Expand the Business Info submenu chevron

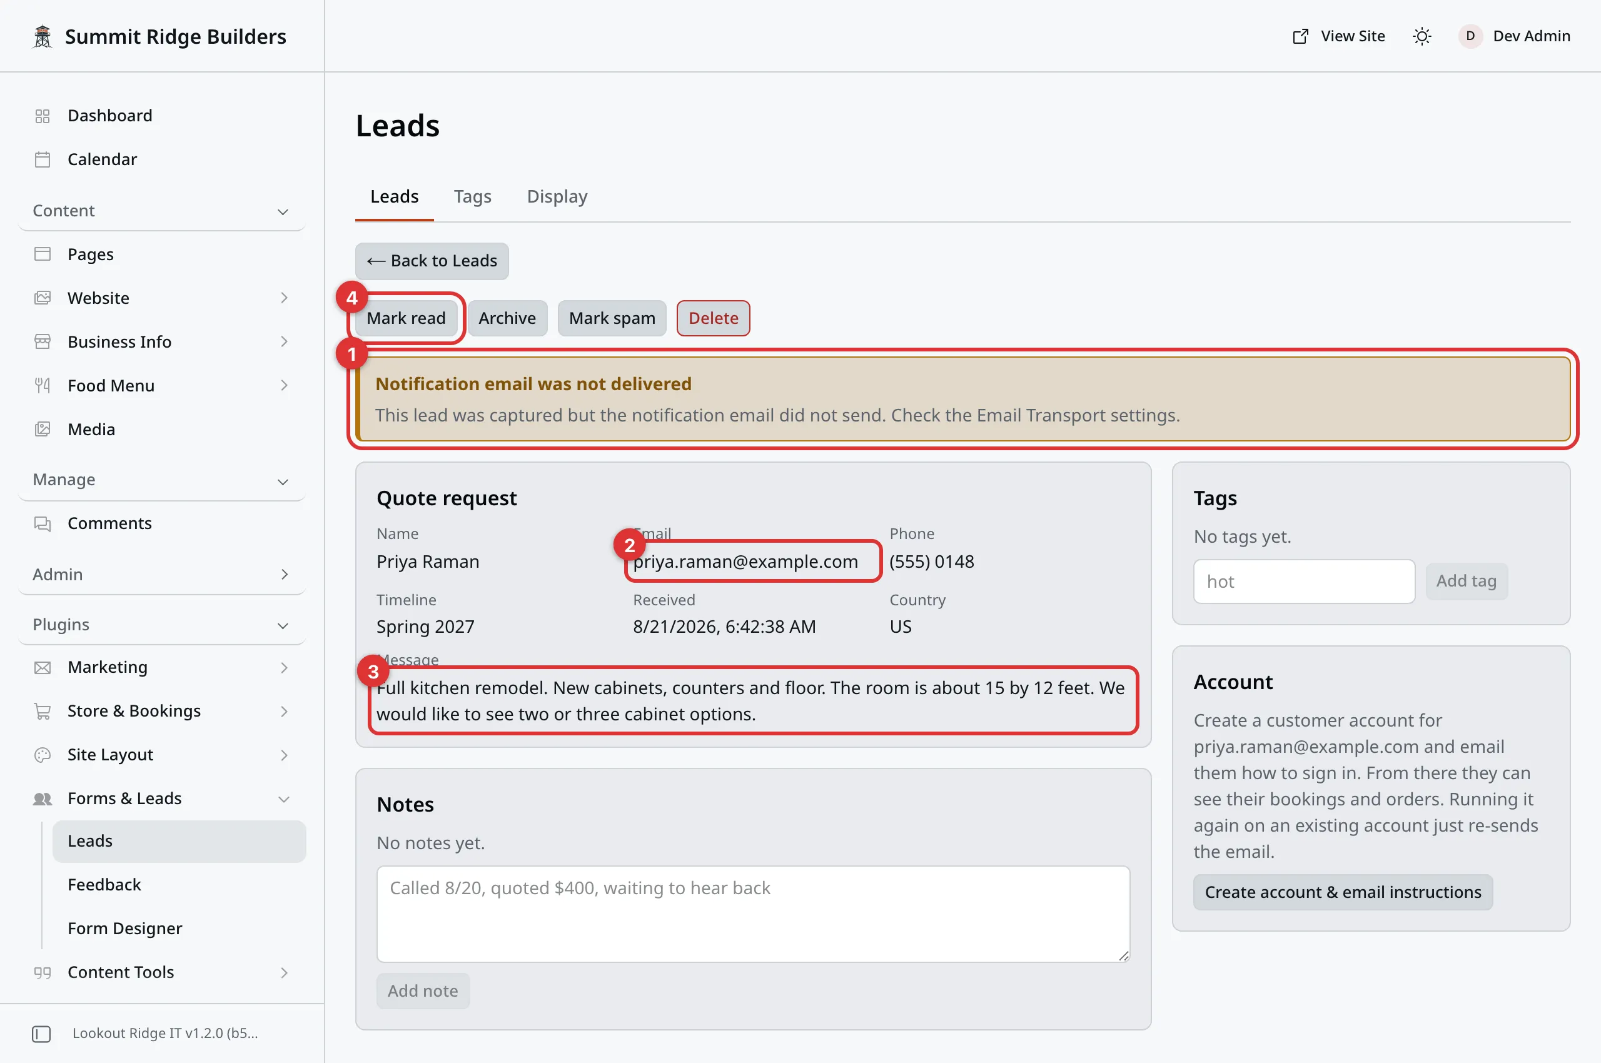[284, 341]
